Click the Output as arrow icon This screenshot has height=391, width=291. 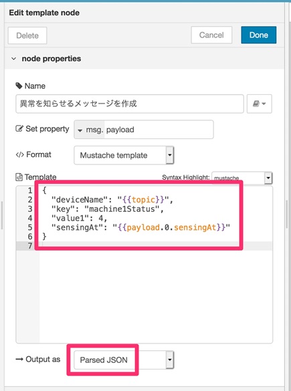click(19, 360)
